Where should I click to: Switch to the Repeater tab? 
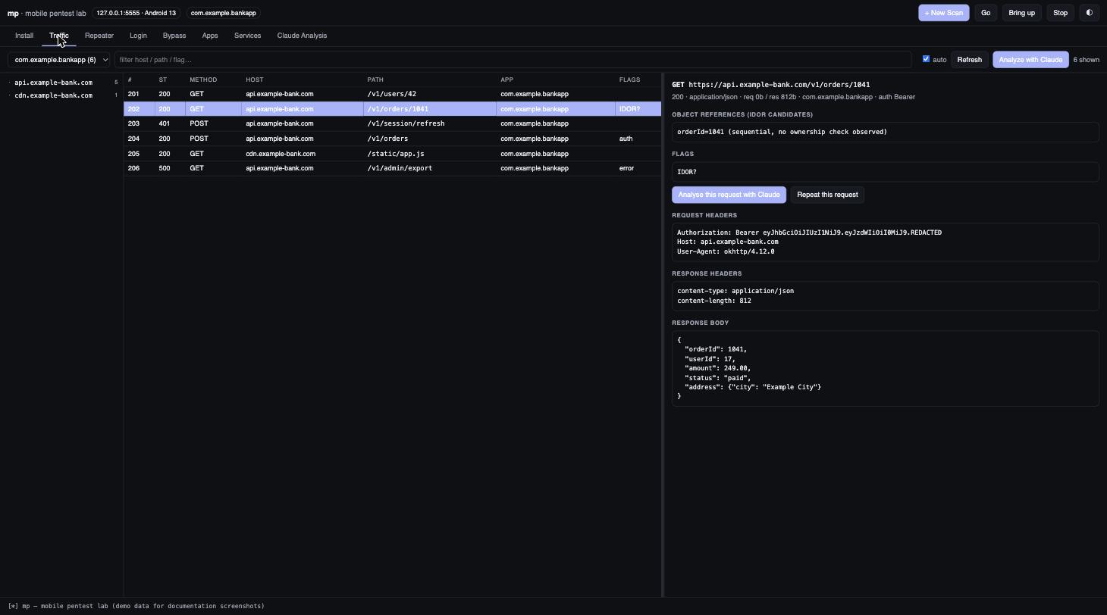(x=99, y=36)
